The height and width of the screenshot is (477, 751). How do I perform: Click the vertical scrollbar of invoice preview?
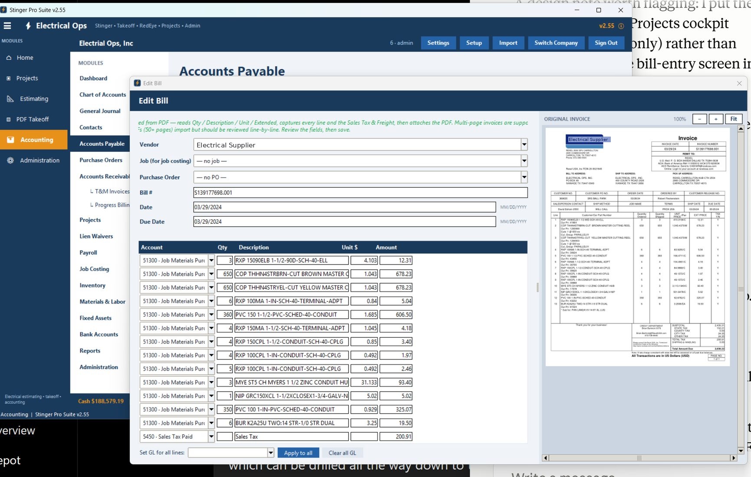pos(741,289)
